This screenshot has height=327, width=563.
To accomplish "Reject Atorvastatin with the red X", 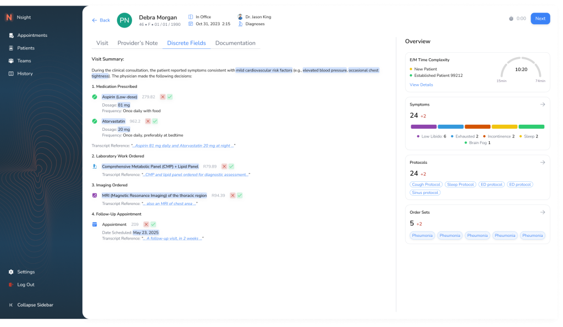I will pos(148,121).
